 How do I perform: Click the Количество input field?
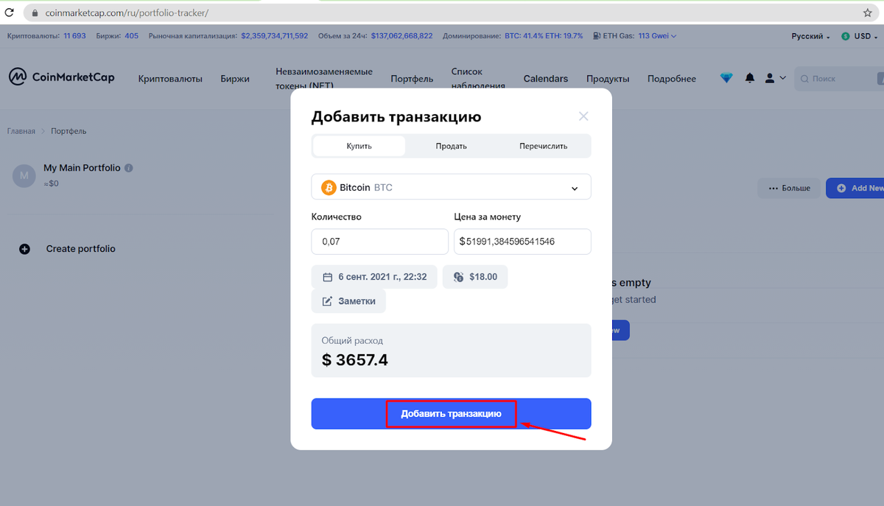[380, 242]
